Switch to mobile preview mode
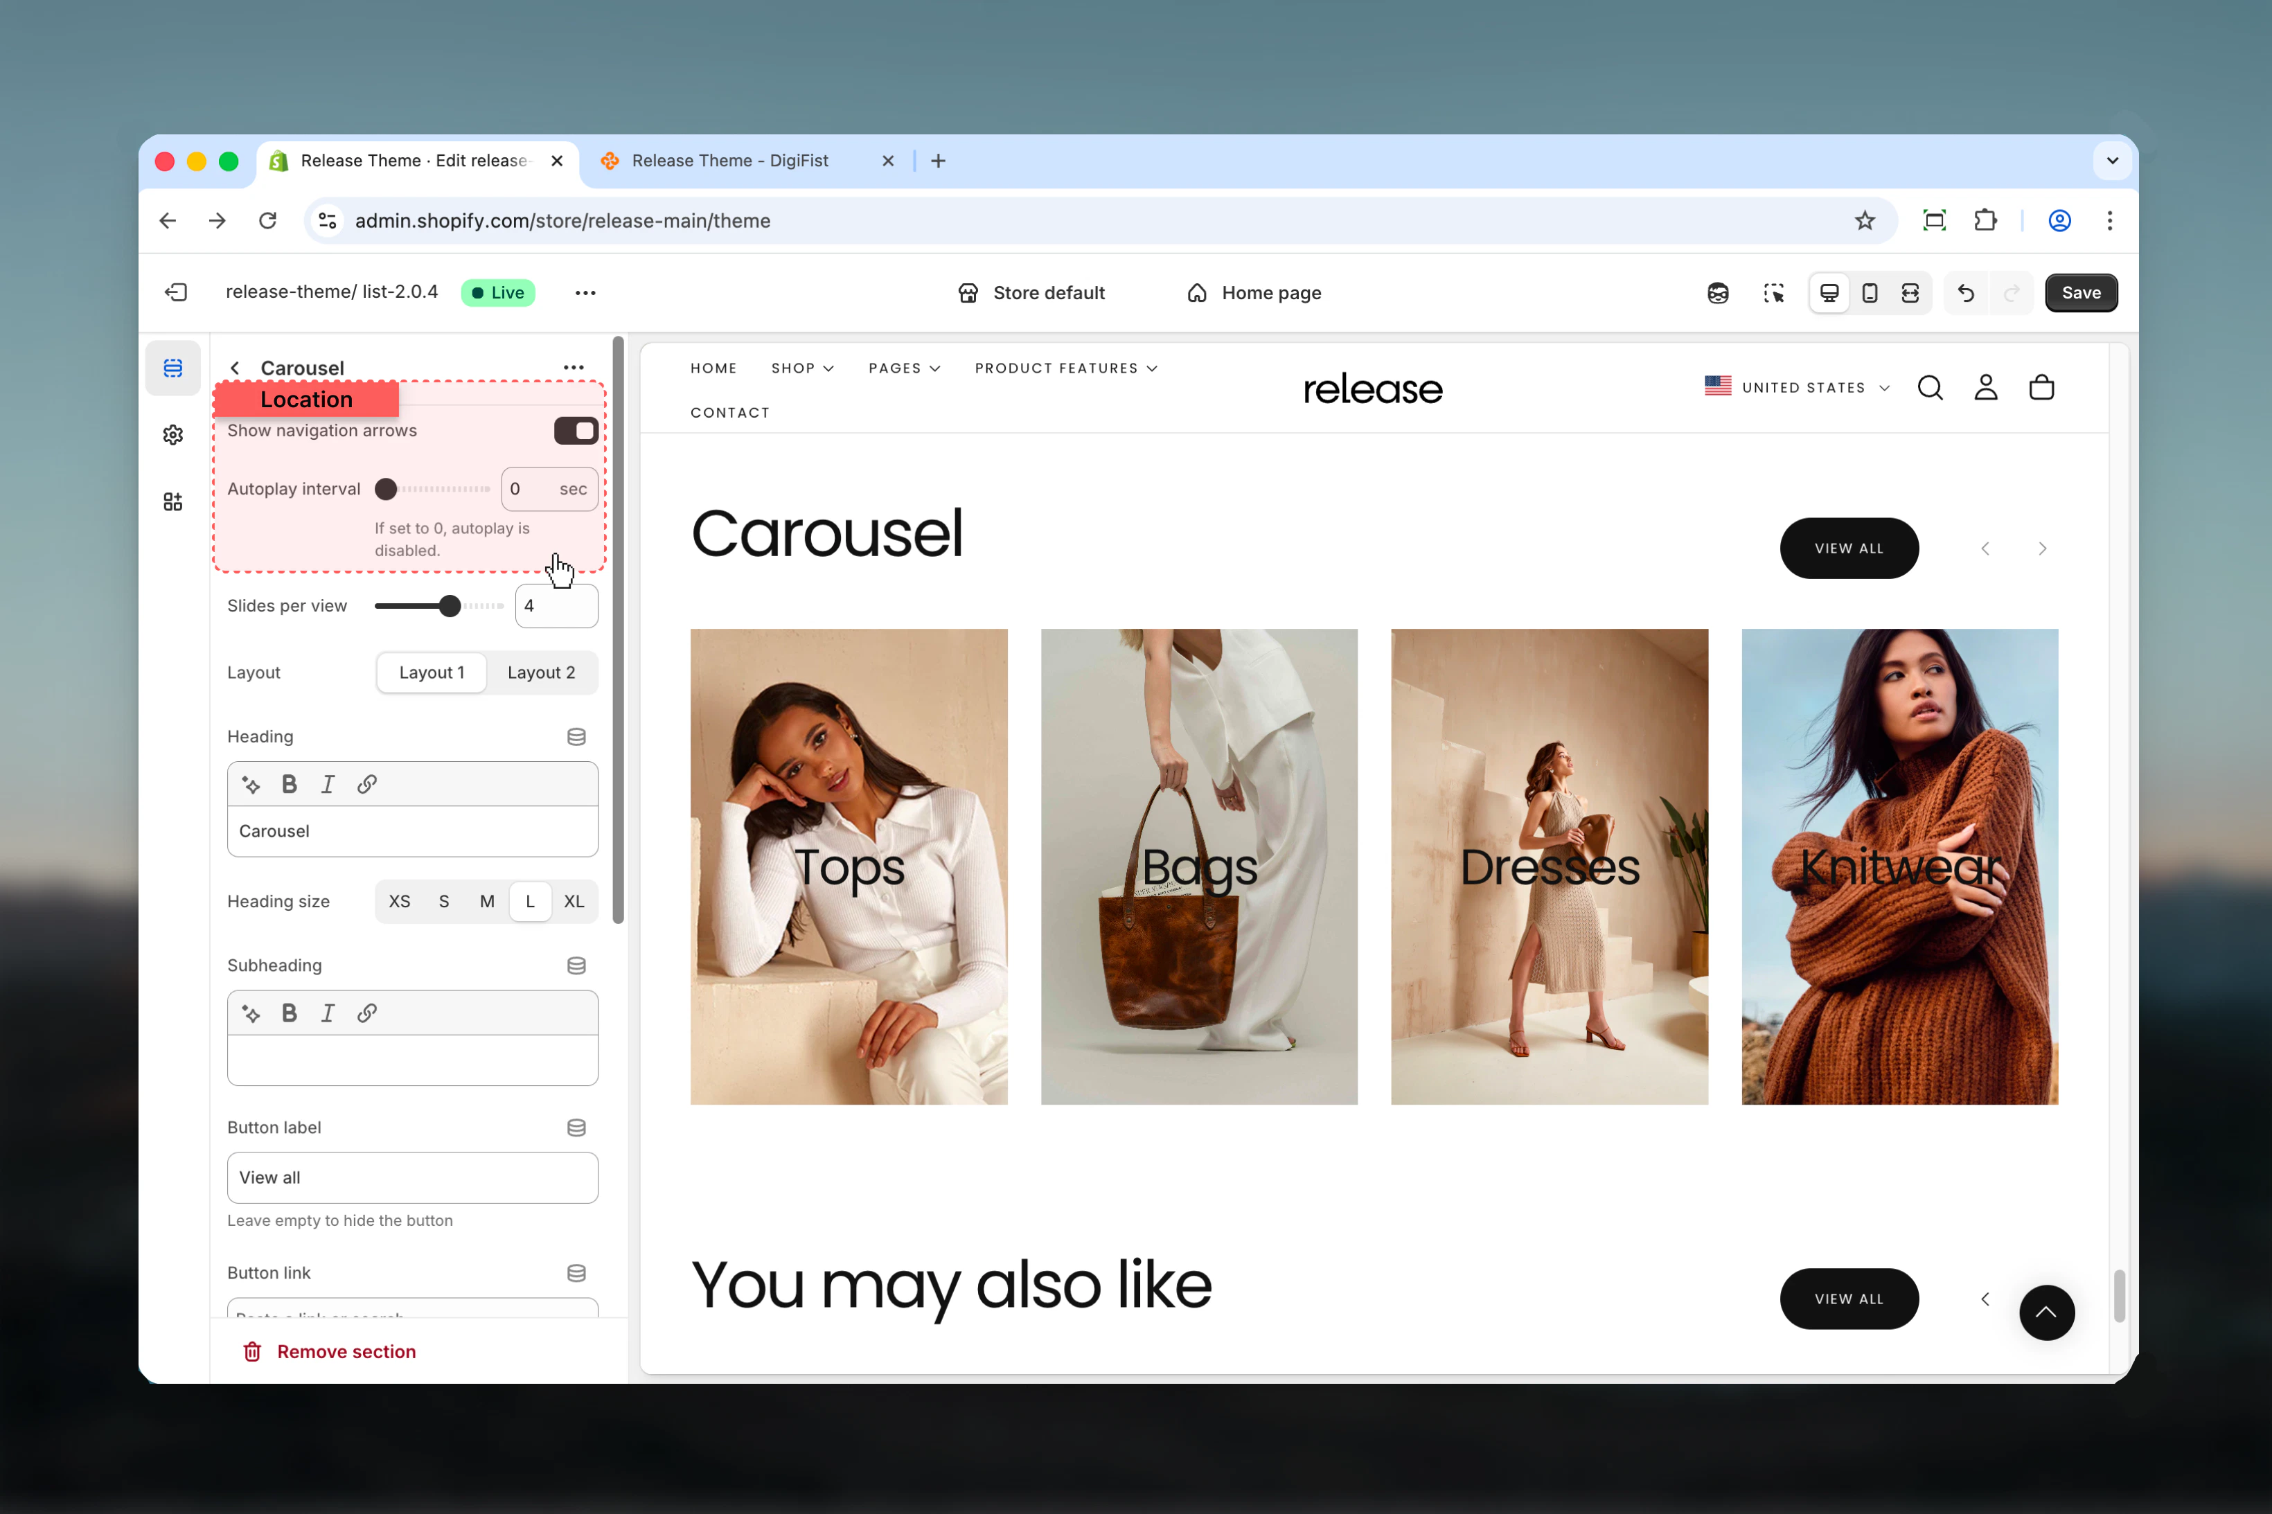Viewport: 2272px width, 1514px height. coord(1870,292)
